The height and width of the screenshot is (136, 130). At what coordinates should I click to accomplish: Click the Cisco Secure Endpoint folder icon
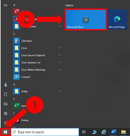tap(16, 55)
